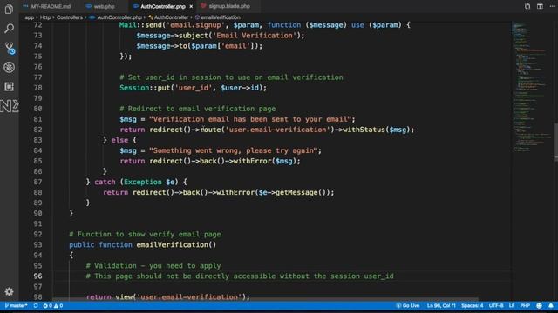Screen dimensions: 558x313
Task: Open the NX extension sidebar icon
Action: (x=10, y=106)
